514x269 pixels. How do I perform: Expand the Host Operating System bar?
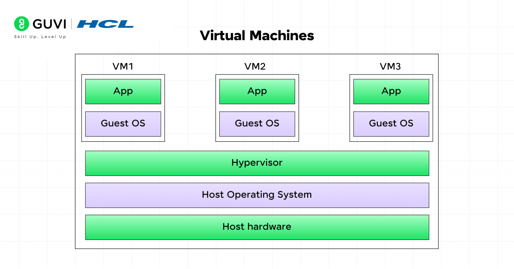(257, 195)
